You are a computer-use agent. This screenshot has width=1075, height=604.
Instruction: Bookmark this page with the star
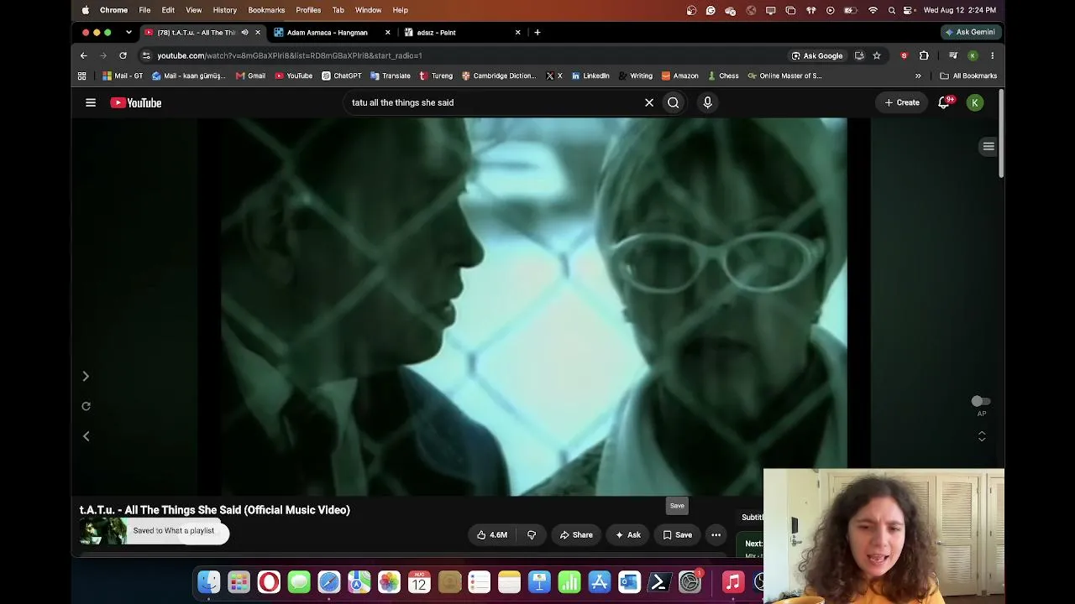[877, 55]
